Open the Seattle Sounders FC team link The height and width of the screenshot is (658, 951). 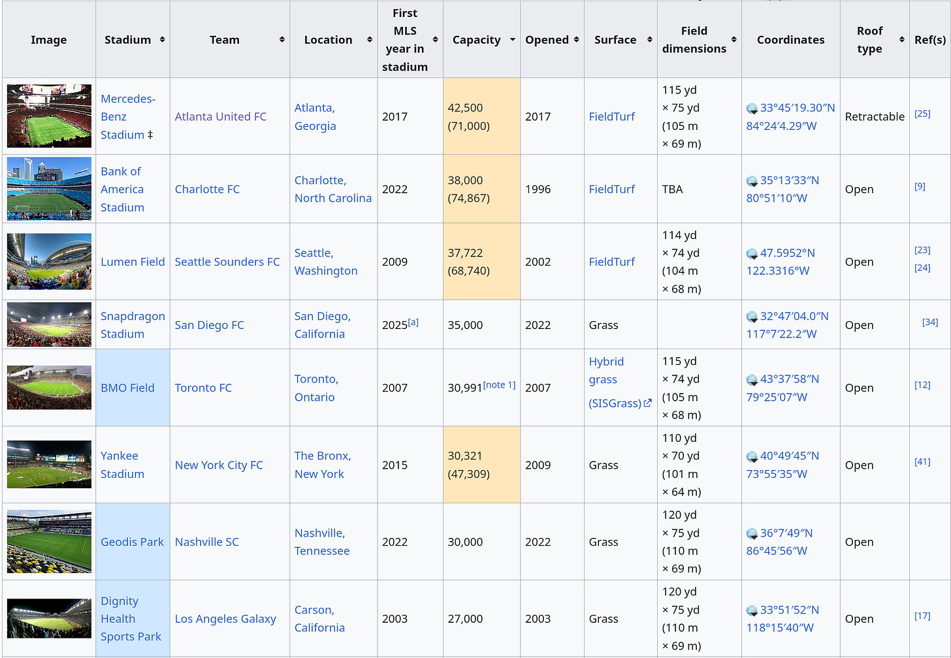[x=227, y=262]
